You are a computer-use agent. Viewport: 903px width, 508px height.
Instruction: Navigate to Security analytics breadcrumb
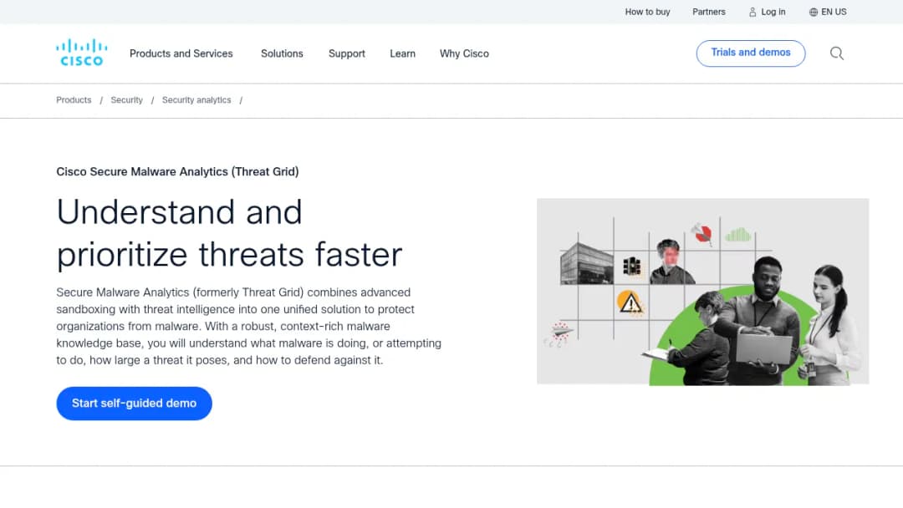tap(196, 100)
